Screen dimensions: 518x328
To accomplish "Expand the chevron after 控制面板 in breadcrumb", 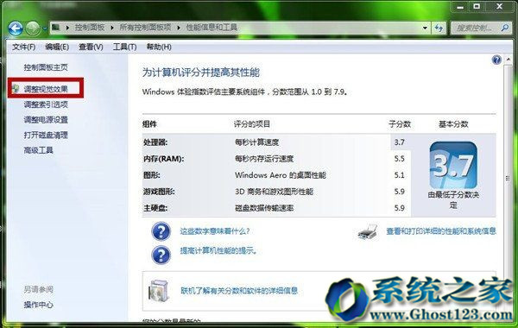I will click(x=112, y=28).
